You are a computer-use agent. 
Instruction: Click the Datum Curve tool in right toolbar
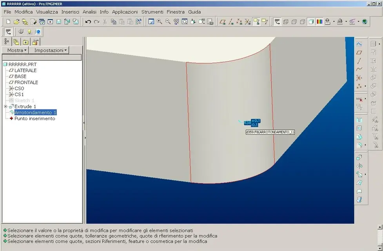click(359, 69)
